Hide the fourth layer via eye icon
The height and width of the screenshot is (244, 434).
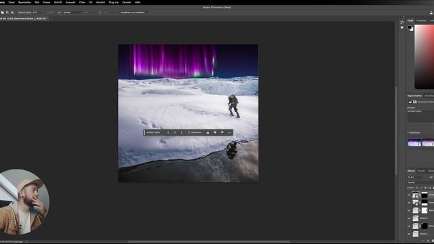click(409, 218)
